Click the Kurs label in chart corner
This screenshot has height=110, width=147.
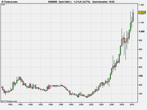tap(3, 5)
